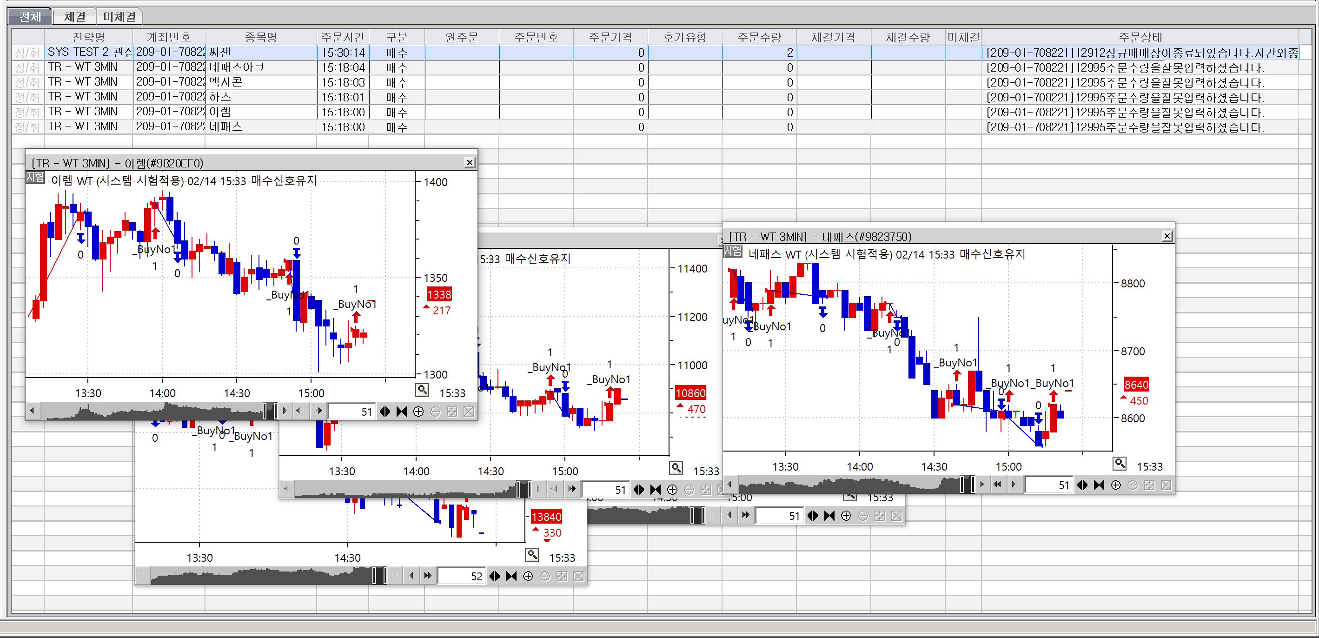Close the 이렘 chart window
The width and height of the screenshot is (1319, 638).
click(470, 163)
